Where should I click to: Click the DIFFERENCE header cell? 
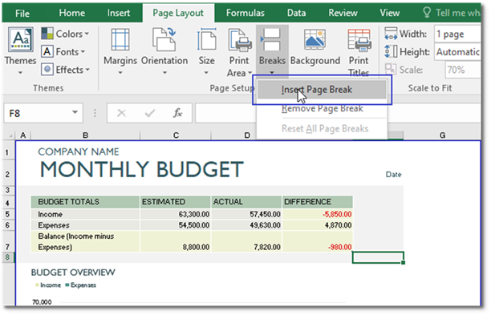pyautogui.click(x=318, y=202)
